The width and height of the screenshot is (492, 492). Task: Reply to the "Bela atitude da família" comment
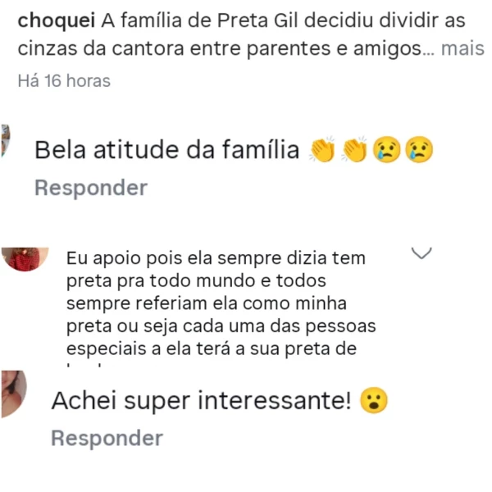pyautogui.click(x=90, y=188)
